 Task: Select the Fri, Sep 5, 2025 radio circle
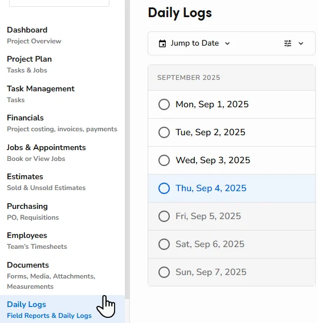point(164,216)
